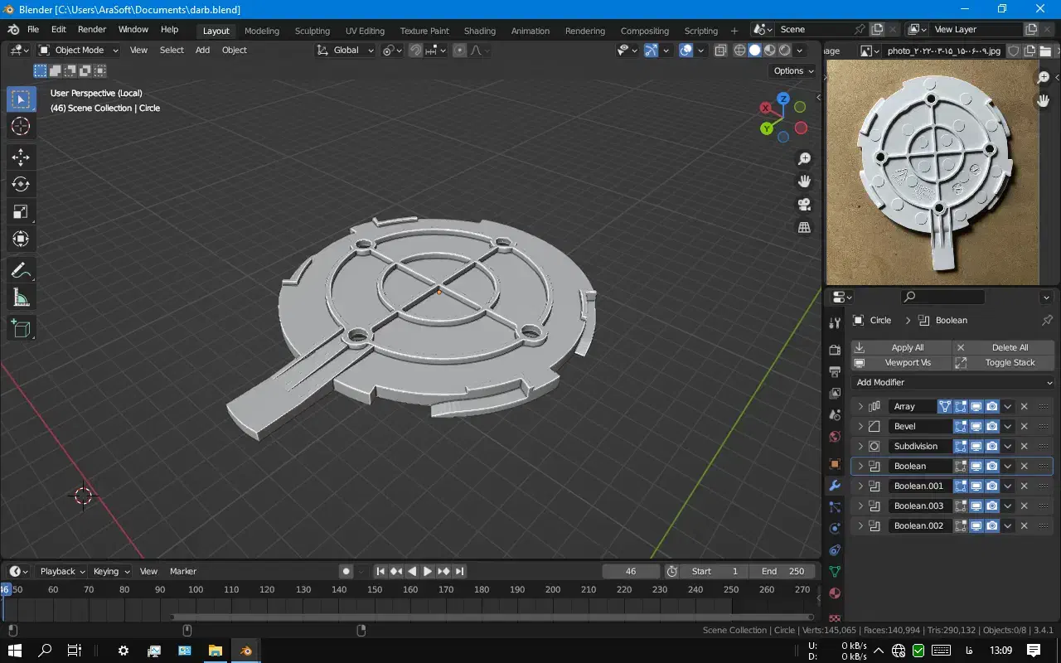Viewport: 1061px width, 663px height.
Task: Toggle edit mode display for Boolean.001 modifier
Action: [x=961, y=486]
